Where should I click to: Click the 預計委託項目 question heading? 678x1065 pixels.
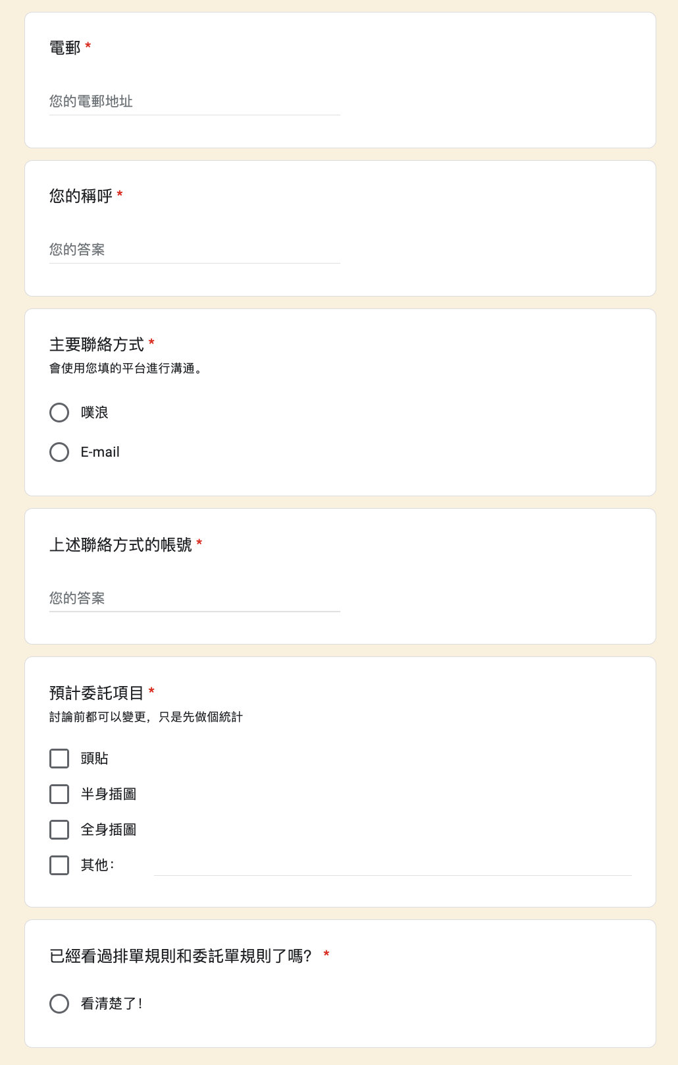point(97,693)
